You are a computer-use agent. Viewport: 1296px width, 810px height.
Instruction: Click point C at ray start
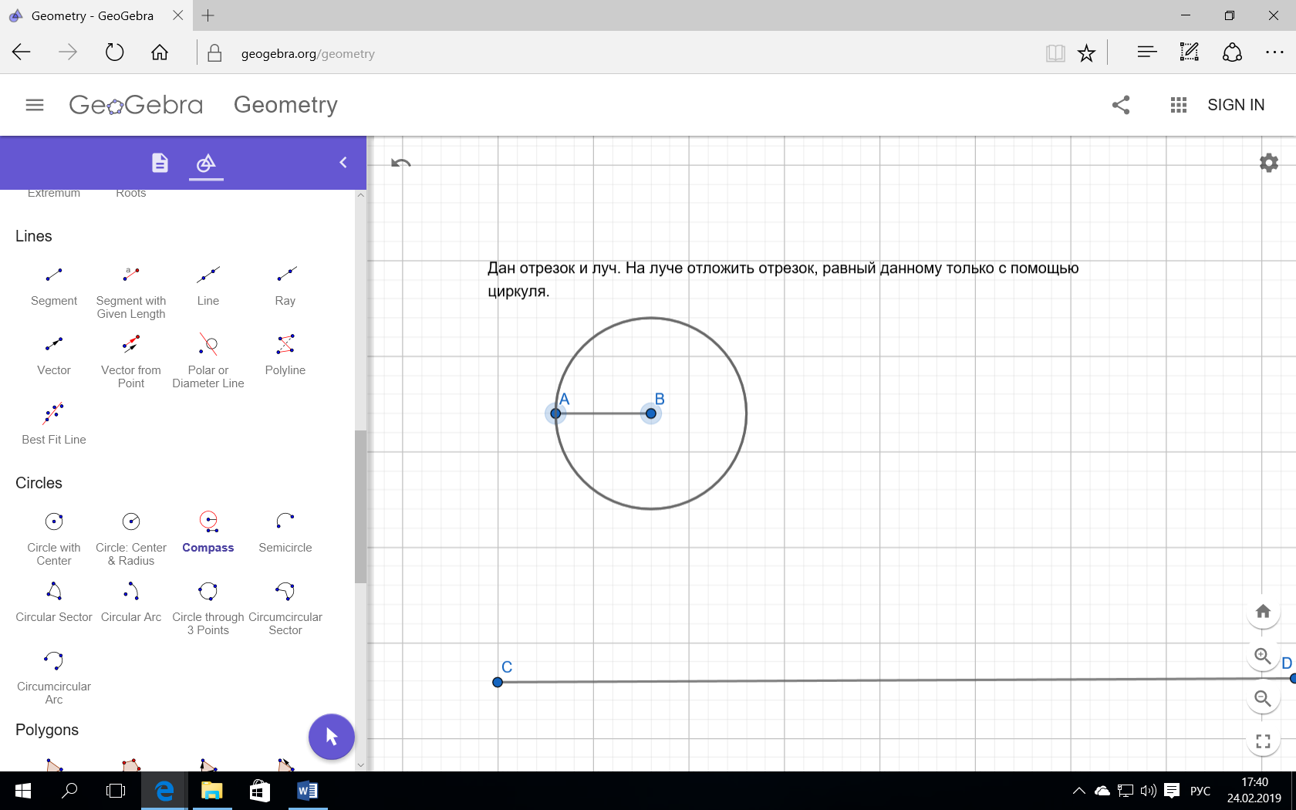coord(498,682)
